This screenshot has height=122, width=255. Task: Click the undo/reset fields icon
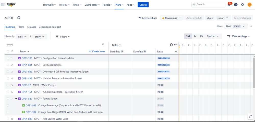pyautogui.click(x=171, y=45)
